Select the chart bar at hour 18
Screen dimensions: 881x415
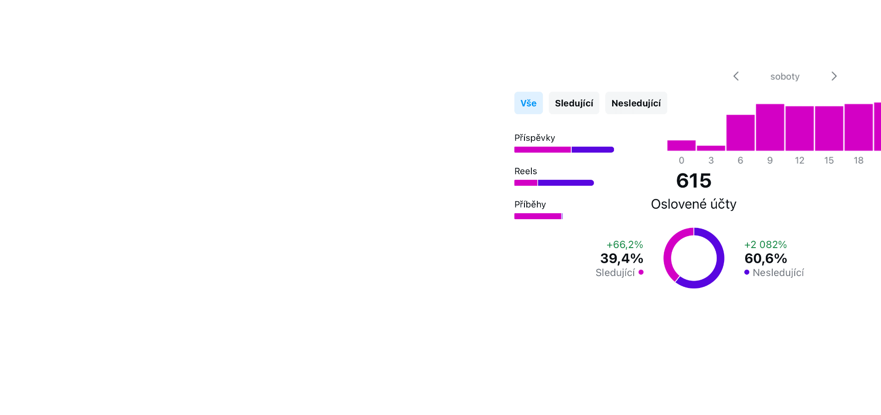[859, 127]
